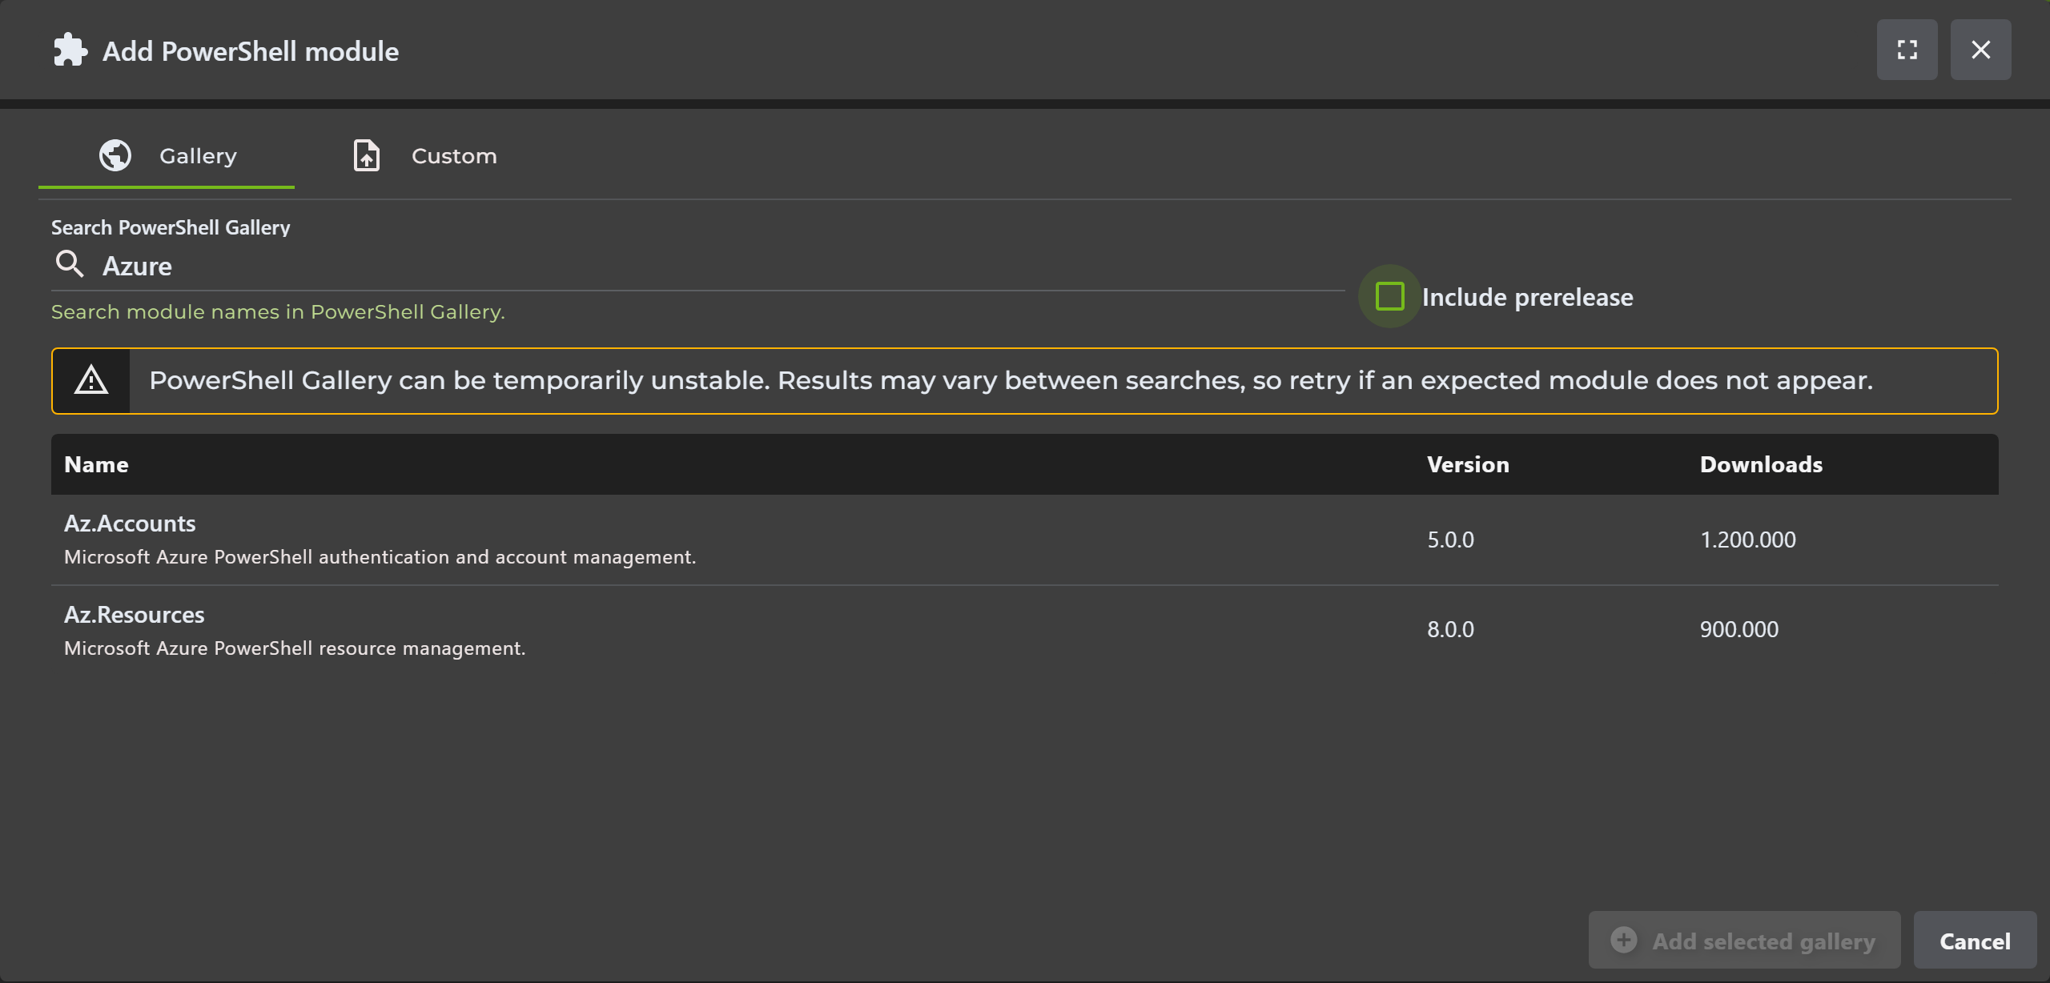
Task: Click the Gallery globe icon
Action: (x=115, y=155)
